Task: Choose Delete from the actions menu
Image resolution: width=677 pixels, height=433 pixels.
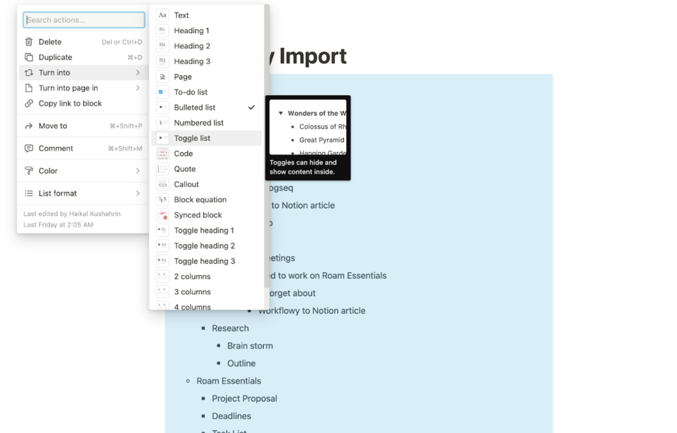Action: [84, 42]
